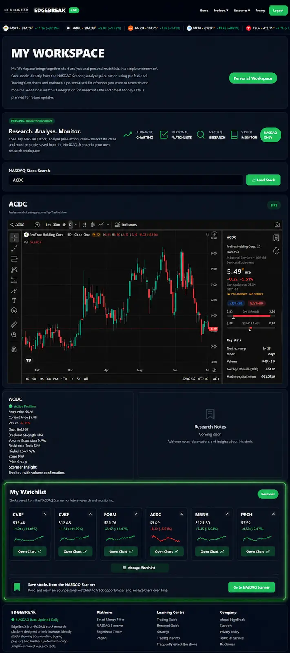This screenshot has width=290, height=653.
Task: Open Trading Guide footer link
Action: pos(167,620)
